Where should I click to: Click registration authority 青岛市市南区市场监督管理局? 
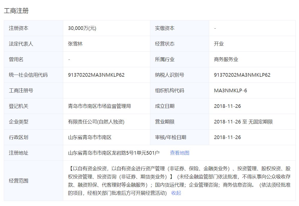(x=99, y=106)
